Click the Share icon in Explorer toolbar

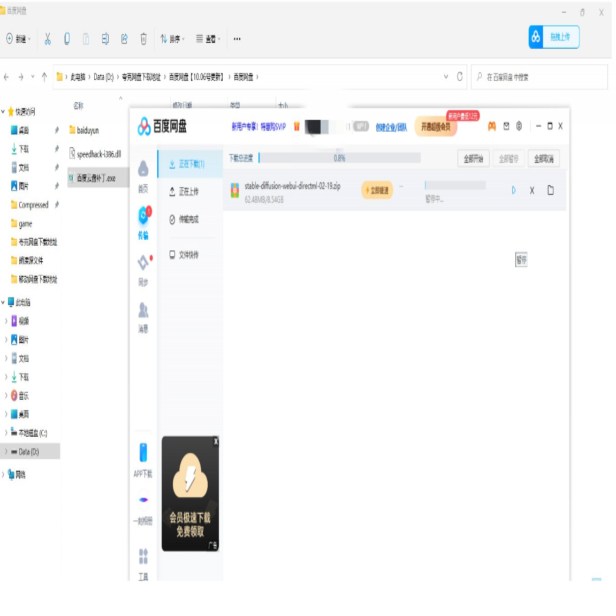(x=125, y=39)
